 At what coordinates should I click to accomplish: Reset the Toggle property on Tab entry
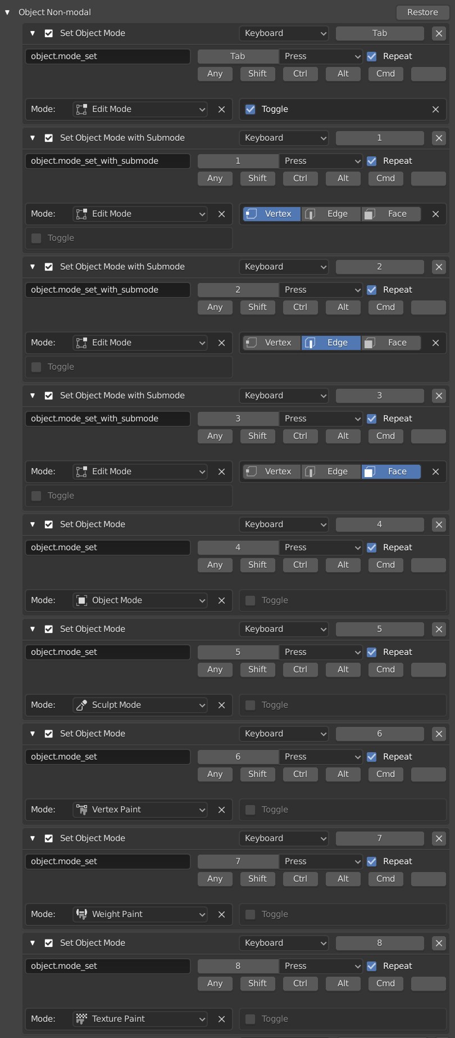435,109
